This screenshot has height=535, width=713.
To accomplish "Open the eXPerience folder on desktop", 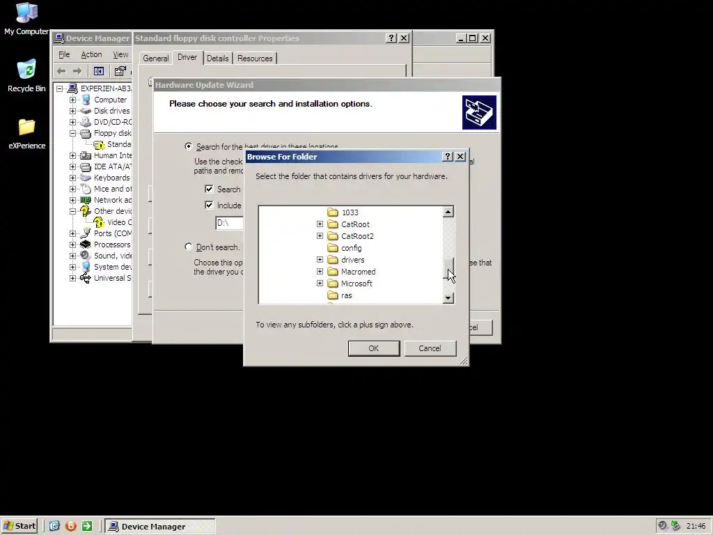I will 26,133.
